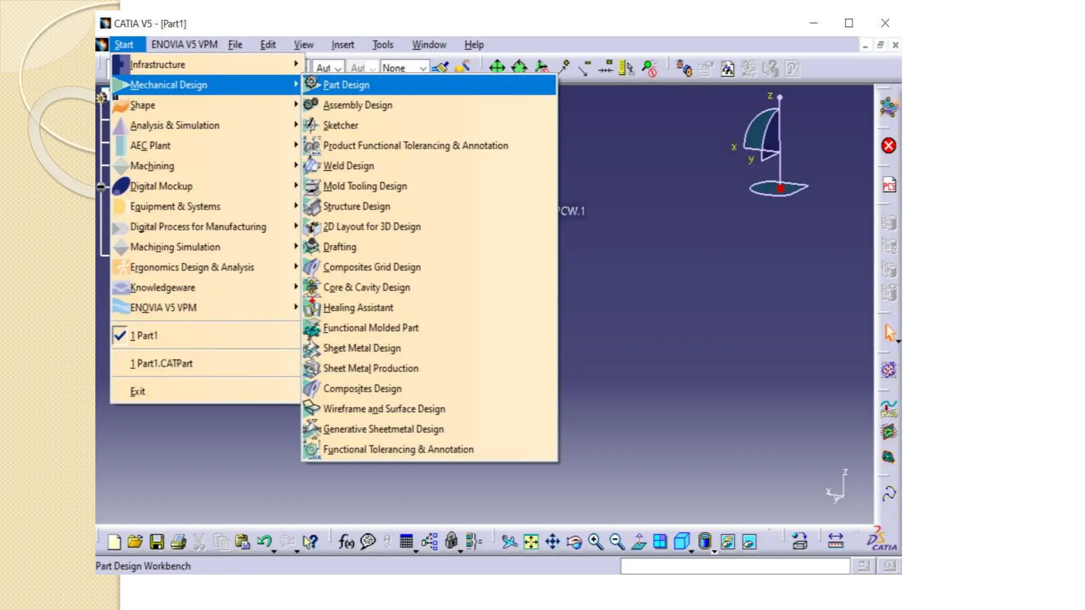Viewport: 1085px width, 610px height.
Task: Click the Zoom In magnifier icon
Action: coord(595,541)
